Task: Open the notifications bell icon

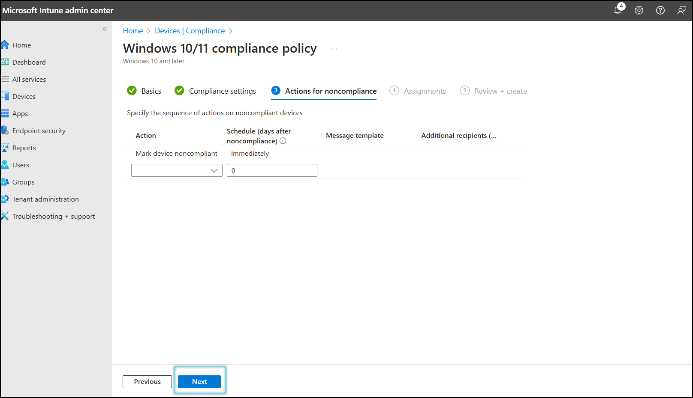Action: [x=618, y=10]
